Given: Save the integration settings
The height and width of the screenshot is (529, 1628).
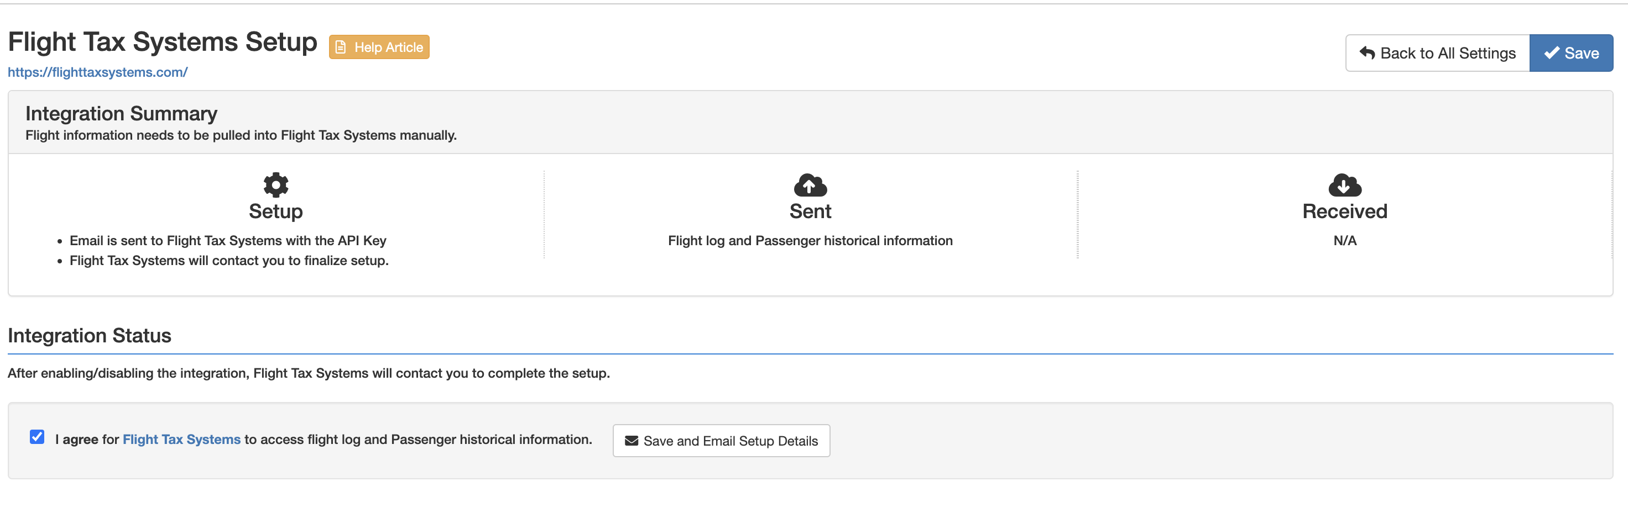Looking at the screenshot, I should (x=1571, y=53).
